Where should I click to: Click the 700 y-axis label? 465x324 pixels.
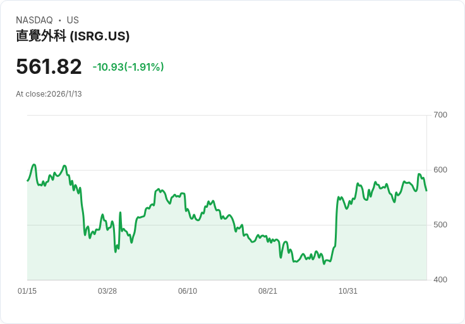(x=440, y=115)
